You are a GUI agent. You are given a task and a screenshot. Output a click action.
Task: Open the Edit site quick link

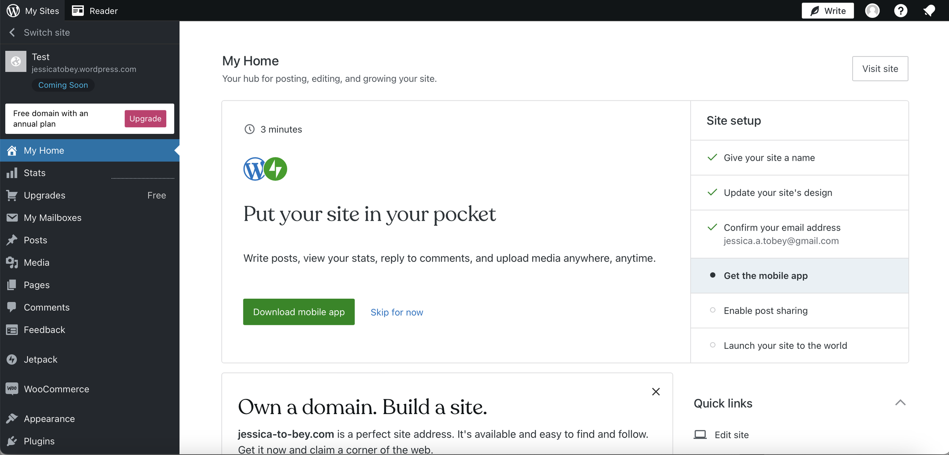(731, 435)
